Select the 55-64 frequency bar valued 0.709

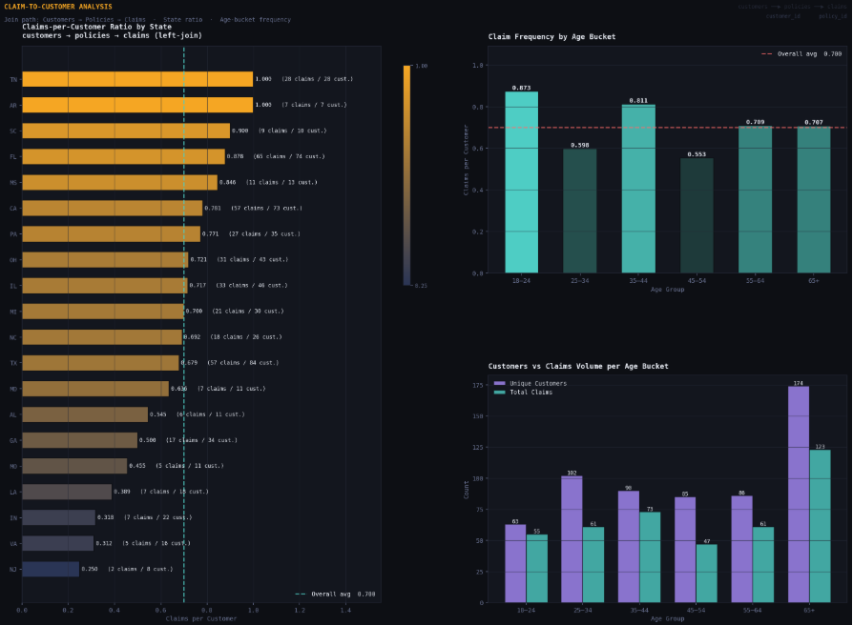(x=755, y=200)
